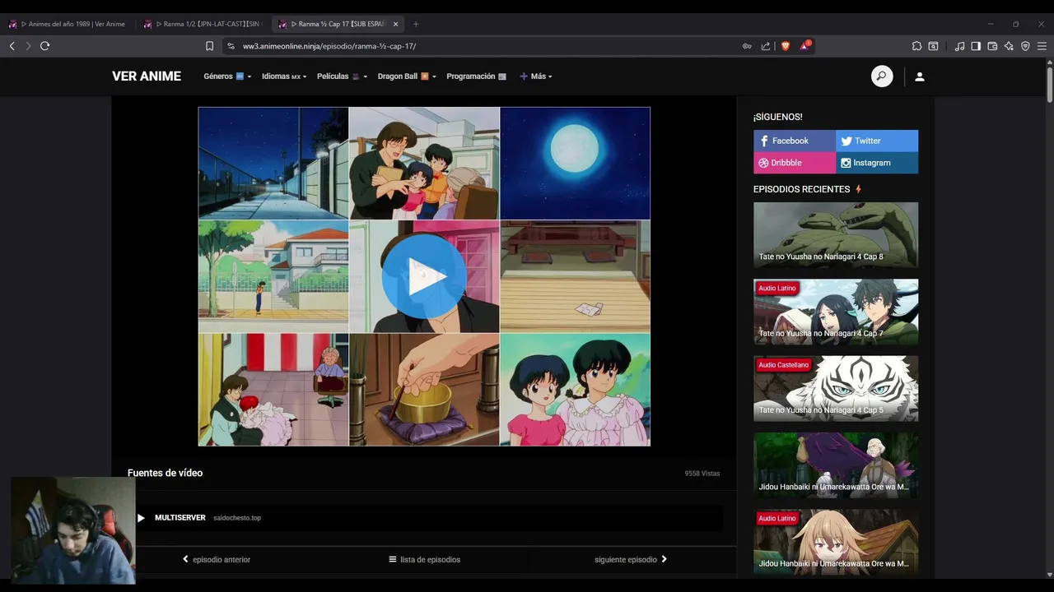The height and width of the screenshot is (592, 1054).
Task: Go back with browser back arrow
Action: tap(12, 46)
